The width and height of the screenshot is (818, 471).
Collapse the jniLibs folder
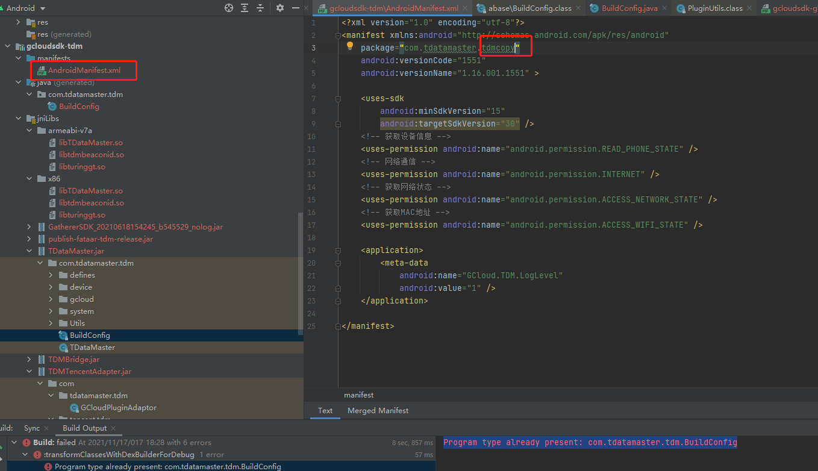coord(18,119)
